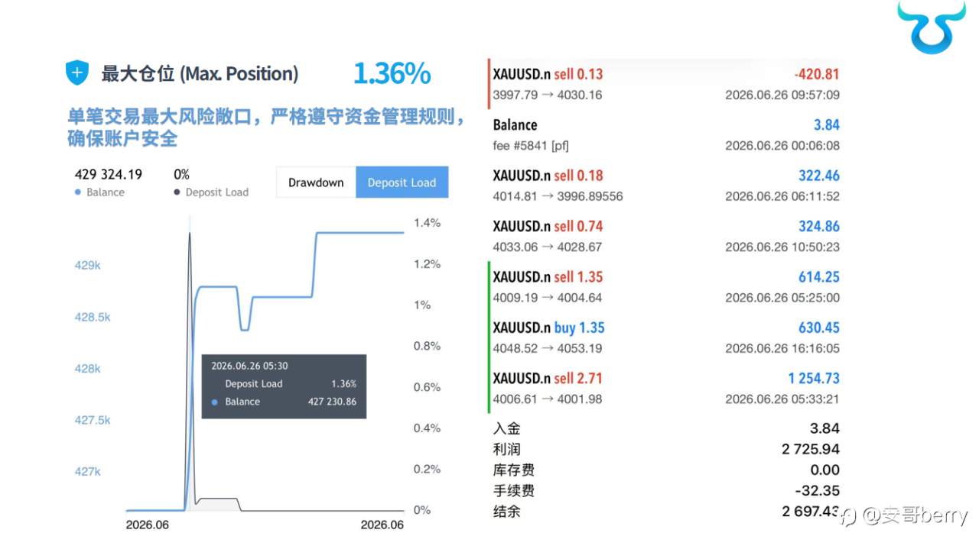Click the blue bull logo icon

(931, 26)
